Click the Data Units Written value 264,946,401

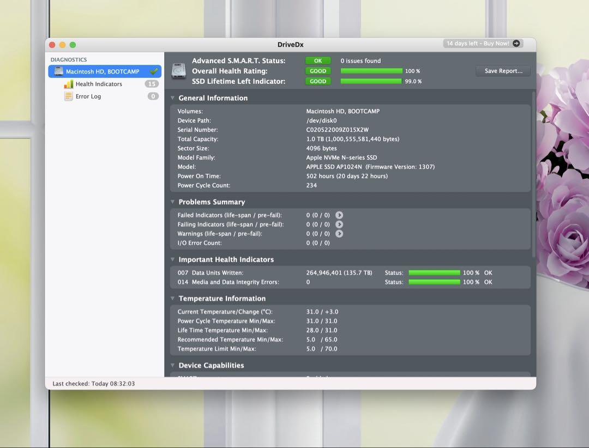click(x=339, y=273)
